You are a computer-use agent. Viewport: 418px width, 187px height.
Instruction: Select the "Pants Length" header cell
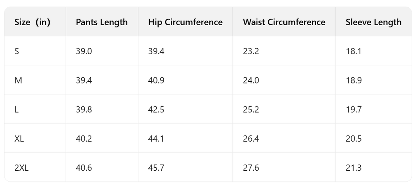coord(102,22)
